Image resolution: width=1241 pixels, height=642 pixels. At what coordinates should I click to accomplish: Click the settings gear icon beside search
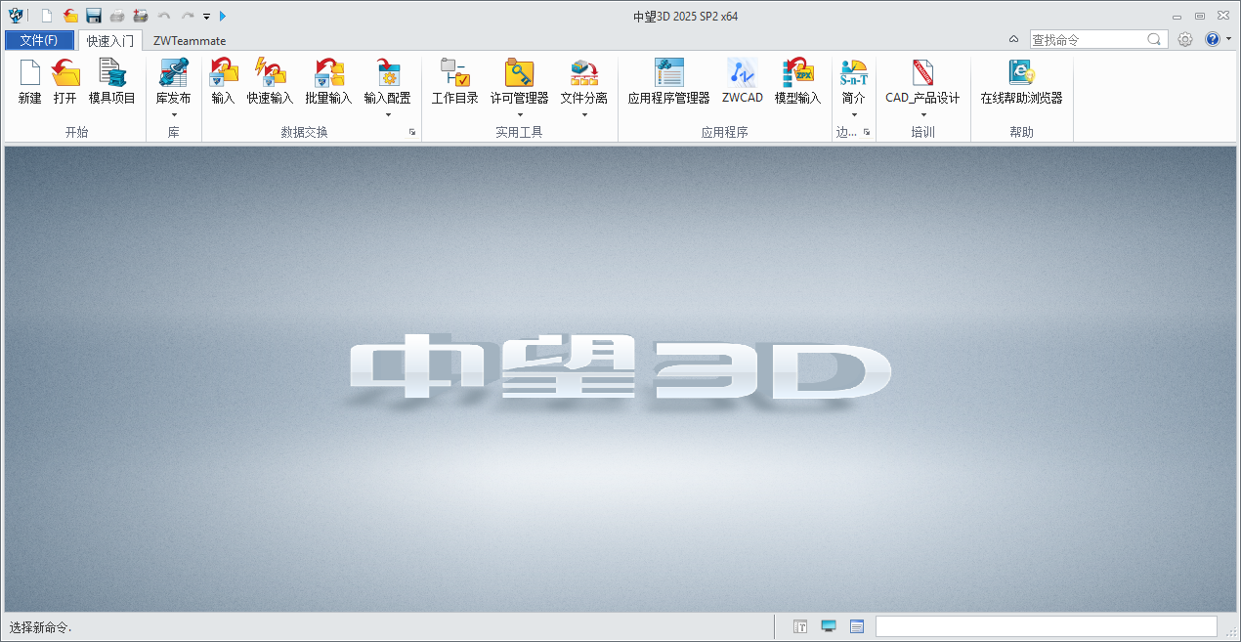(1185, 39)
